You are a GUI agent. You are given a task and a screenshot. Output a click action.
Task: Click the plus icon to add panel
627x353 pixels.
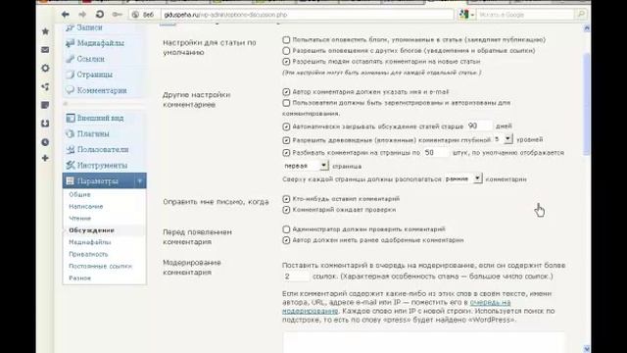pos(45,158)
